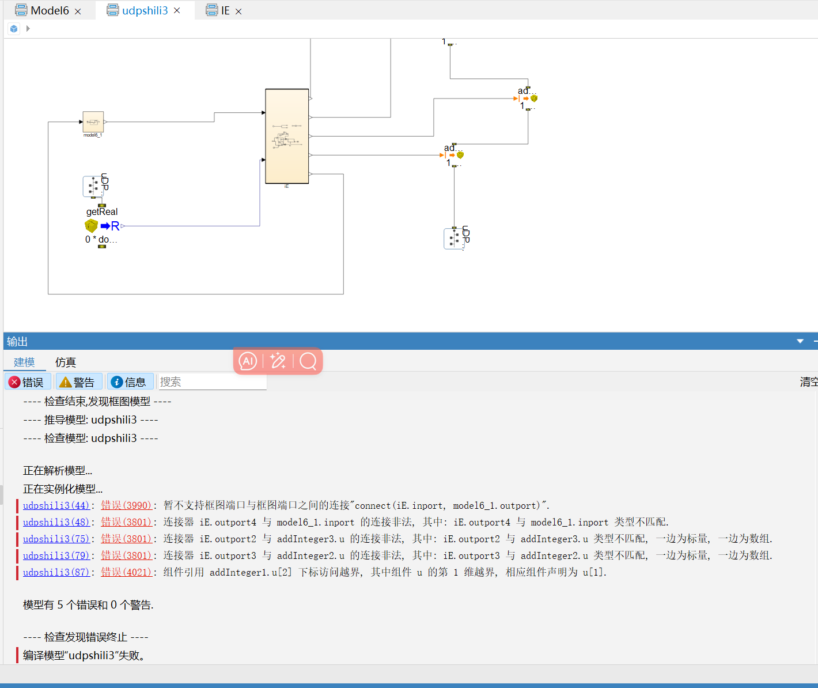Click the '正在解析模型...' output line
This screenshot has height=688, width=818.
tap(58, 470)
